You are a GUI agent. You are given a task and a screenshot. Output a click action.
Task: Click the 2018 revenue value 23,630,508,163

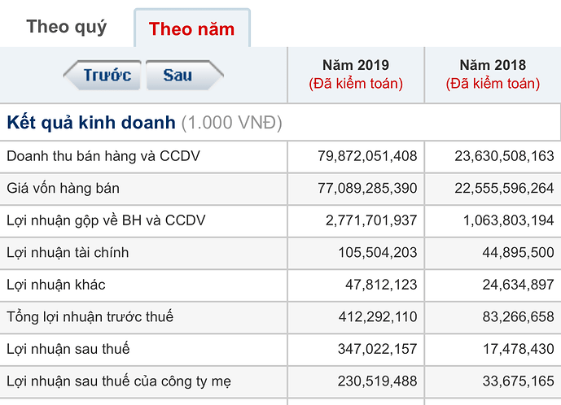504,155
